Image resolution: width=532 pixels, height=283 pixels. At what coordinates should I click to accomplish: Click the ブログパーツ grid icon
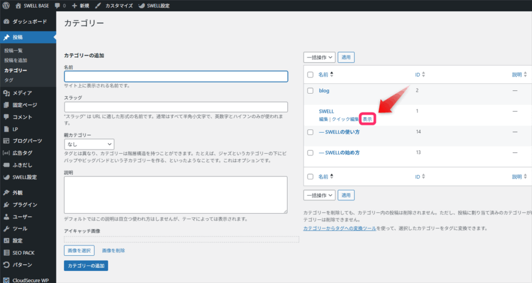6,141
